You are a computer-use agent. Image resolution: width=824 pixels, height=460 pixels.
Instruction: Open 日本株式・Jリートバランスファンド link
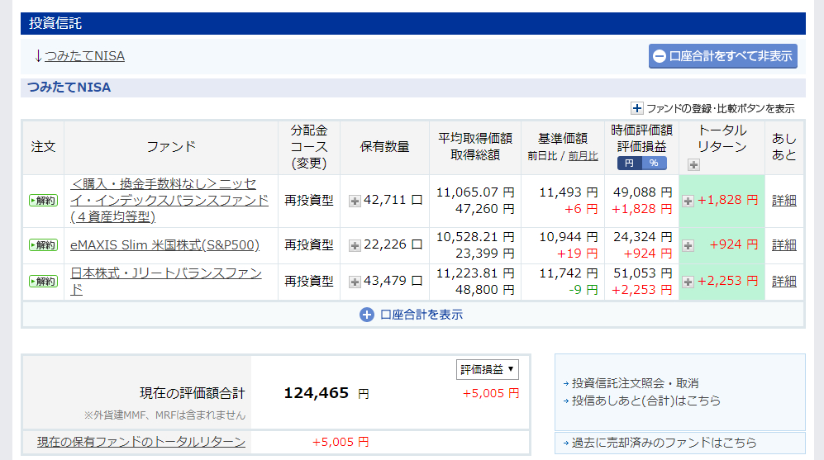pos(166,282)
